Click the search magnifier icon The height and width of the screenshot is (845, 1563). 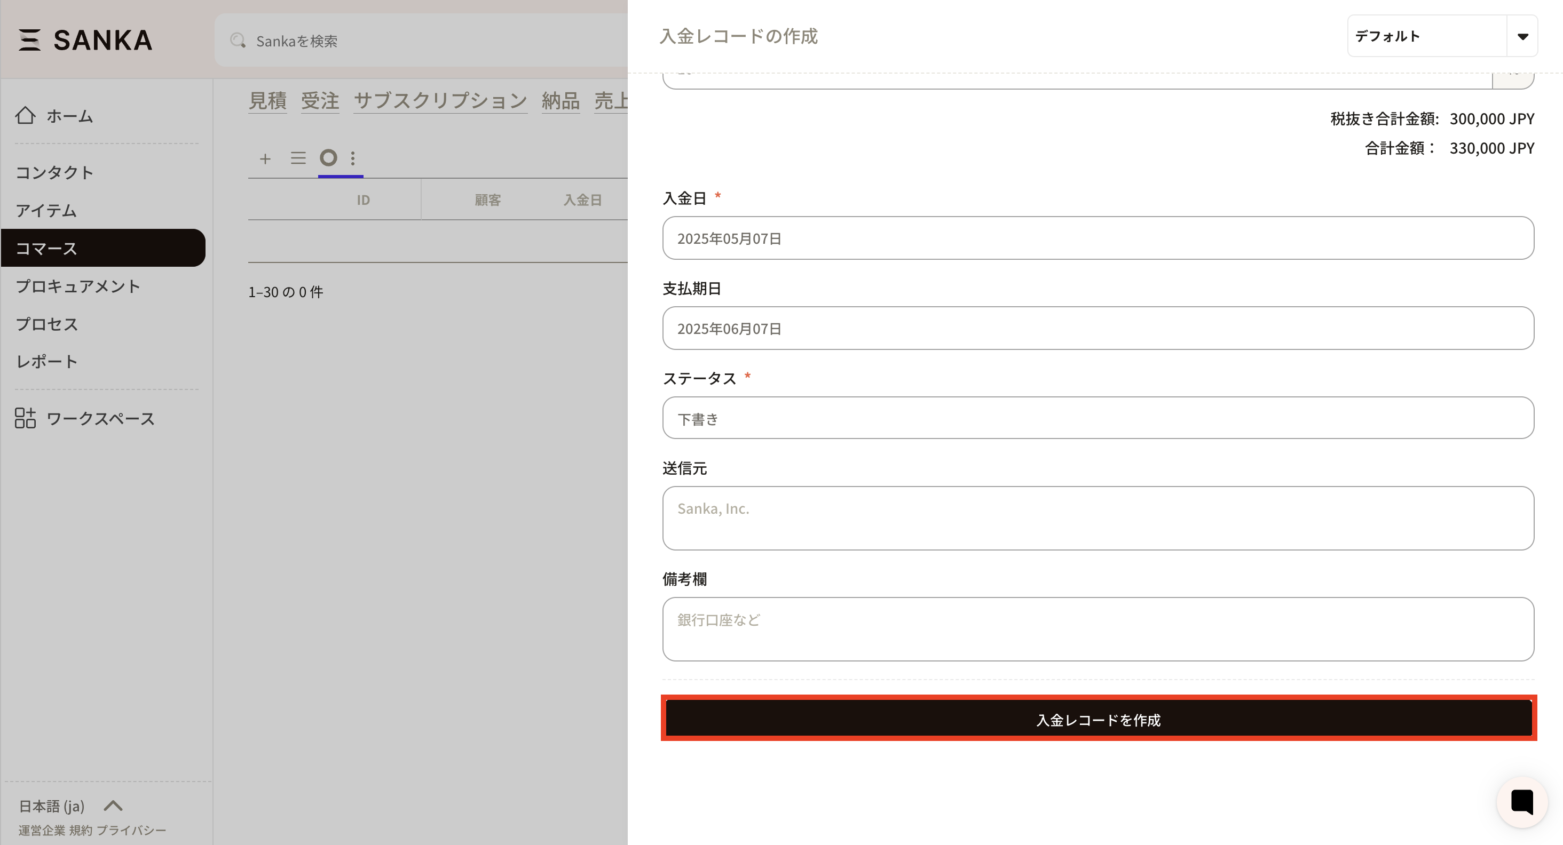pos(238,41)
